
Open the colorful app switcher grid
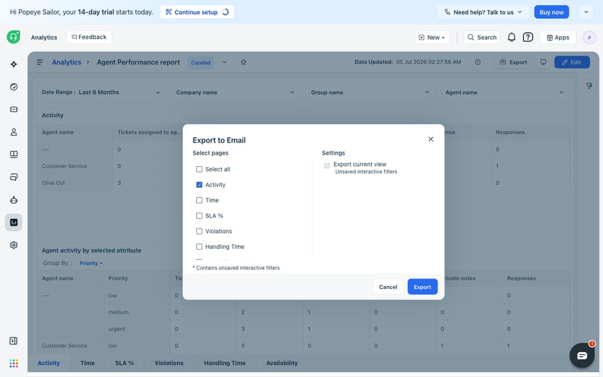click(14, 364)
